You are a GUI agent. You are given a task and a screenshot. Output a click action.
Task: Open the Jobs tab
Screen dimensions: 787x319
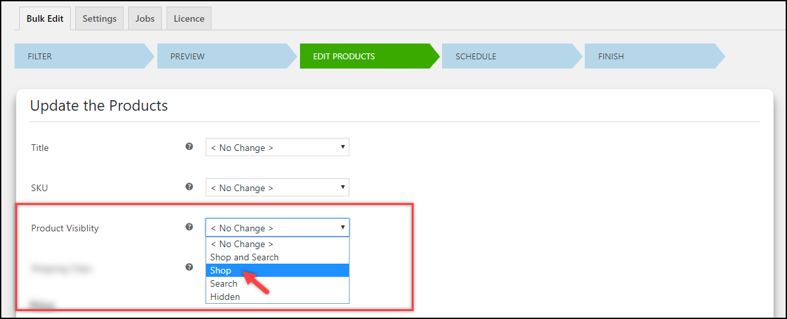[145, 18]
